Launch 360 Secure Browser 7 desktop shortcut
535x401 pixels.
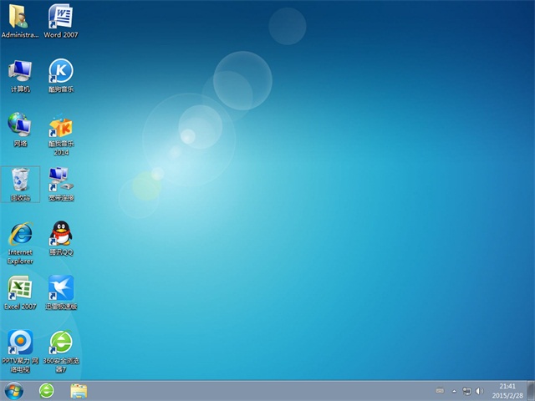(60, 343)
